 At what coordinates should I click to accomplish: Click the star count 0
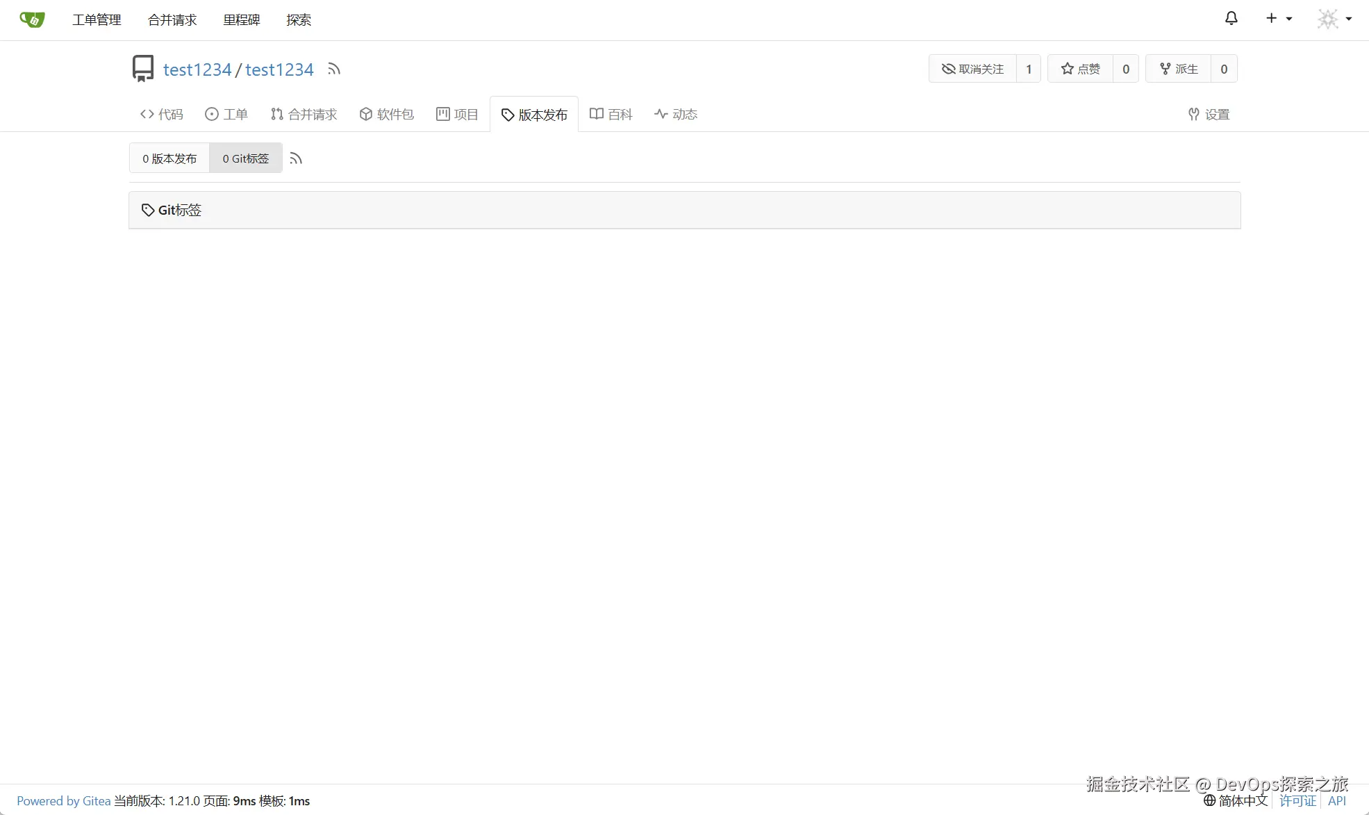(x=1125, y=69)
